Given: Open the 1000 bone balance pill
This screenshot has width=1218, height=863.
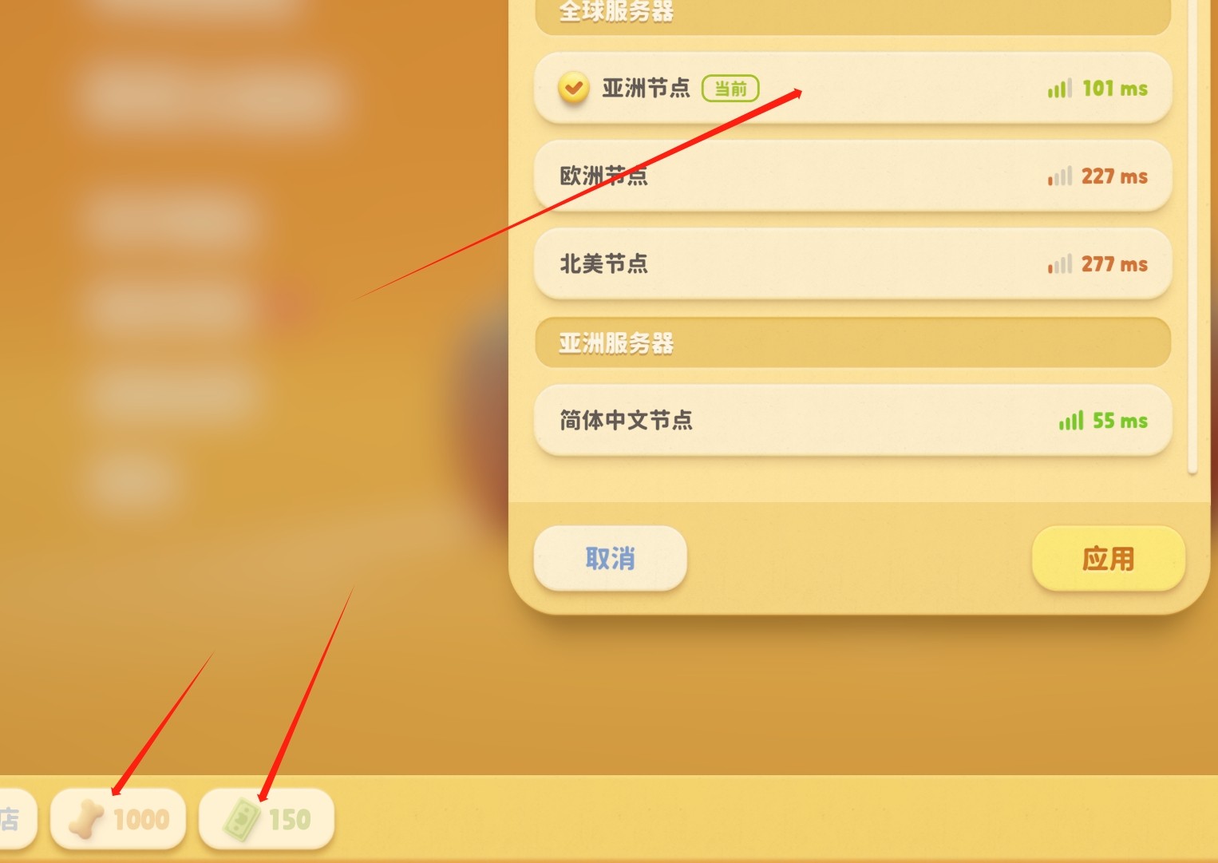Looking at the screenshot, I should [118, 819].
